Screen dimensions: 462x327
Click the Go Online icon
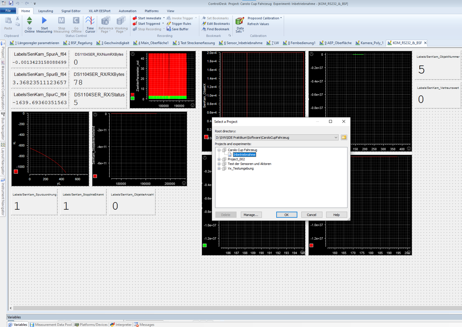coord(29,21)
